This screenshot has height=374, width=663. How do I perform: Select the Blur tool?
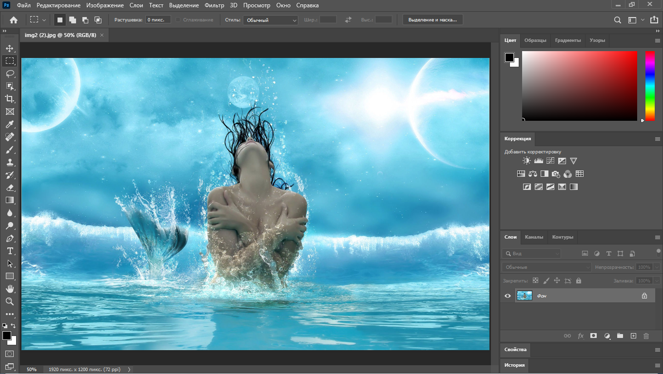10,213
